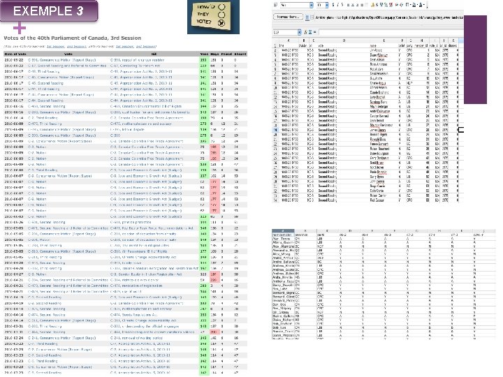Toggle Bold in the spreadsheet toolbar
This screenshot has height=377, width=503.
click(x=333, y=5)
